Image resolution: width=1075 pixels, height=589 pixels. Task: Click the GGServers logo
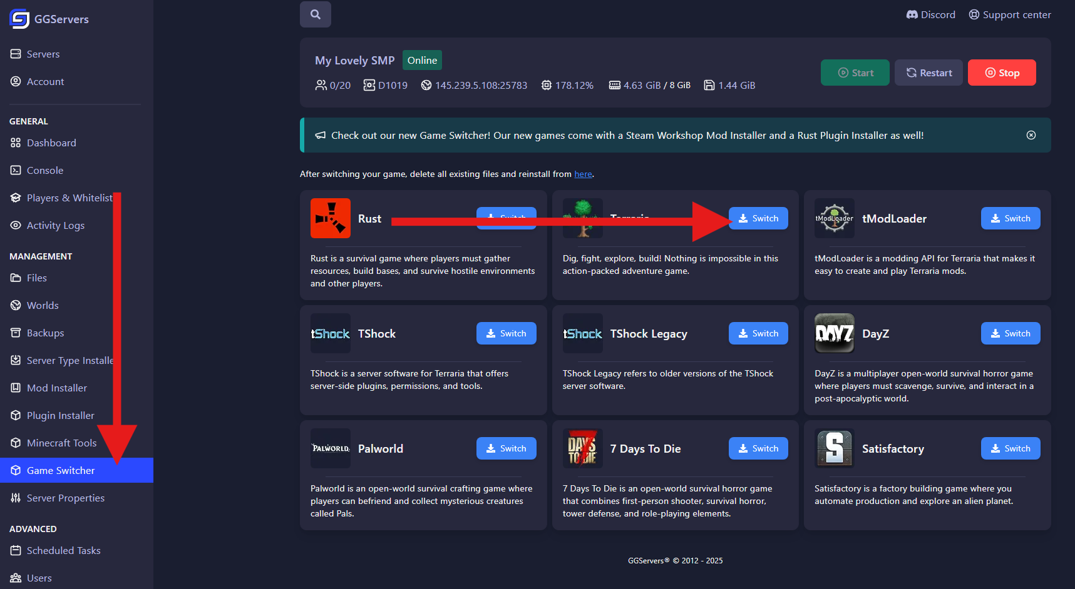coord(49,19)
